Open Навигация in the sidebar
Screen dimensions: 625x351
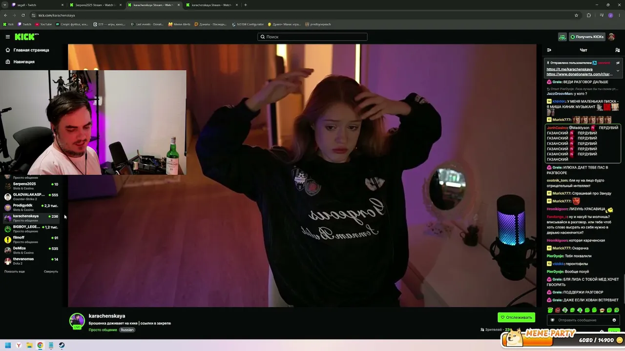coord(20,62)
